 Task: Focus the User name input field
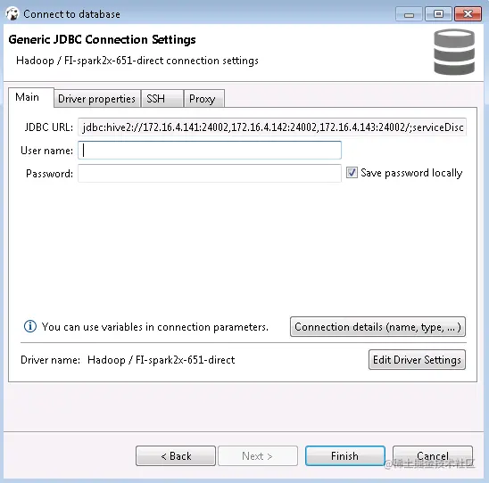pyautogui.click(x=210, y=150)
